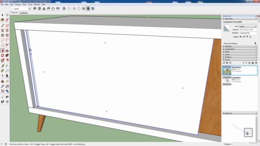Viewport: 260px width, 146px height.
Task: Switch to Back view house icon
Action: click(53, 9)
